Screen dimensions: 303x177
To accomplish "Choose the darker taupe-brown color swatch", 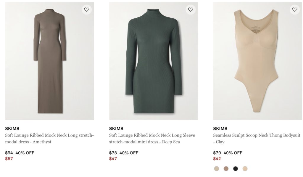I will click(226, 169).
